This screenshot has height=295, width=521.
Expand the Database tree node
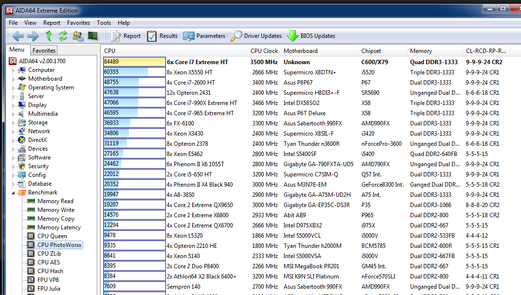coord(13,184)
